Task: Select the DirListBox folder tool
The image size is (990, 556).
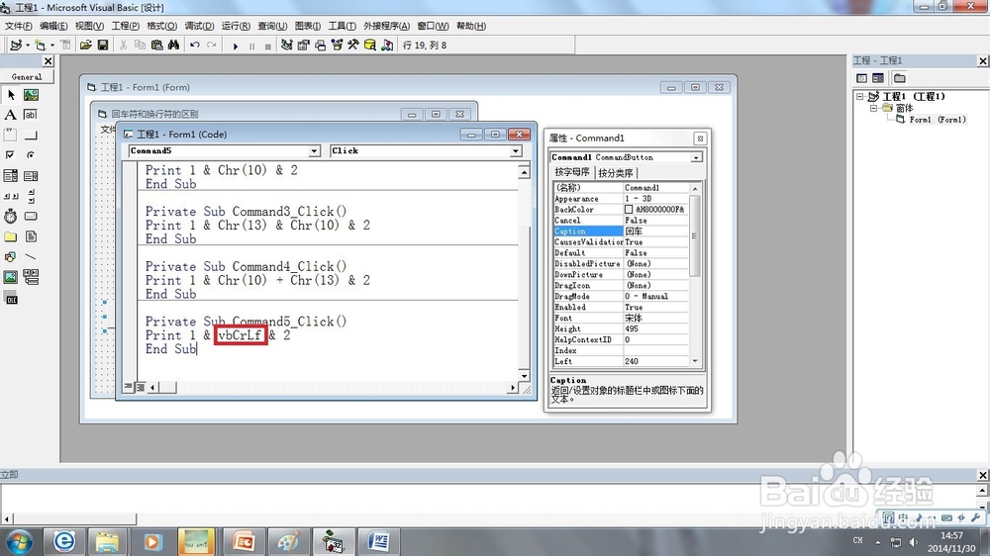Action: pyautogui.click(x=11, y=236)
